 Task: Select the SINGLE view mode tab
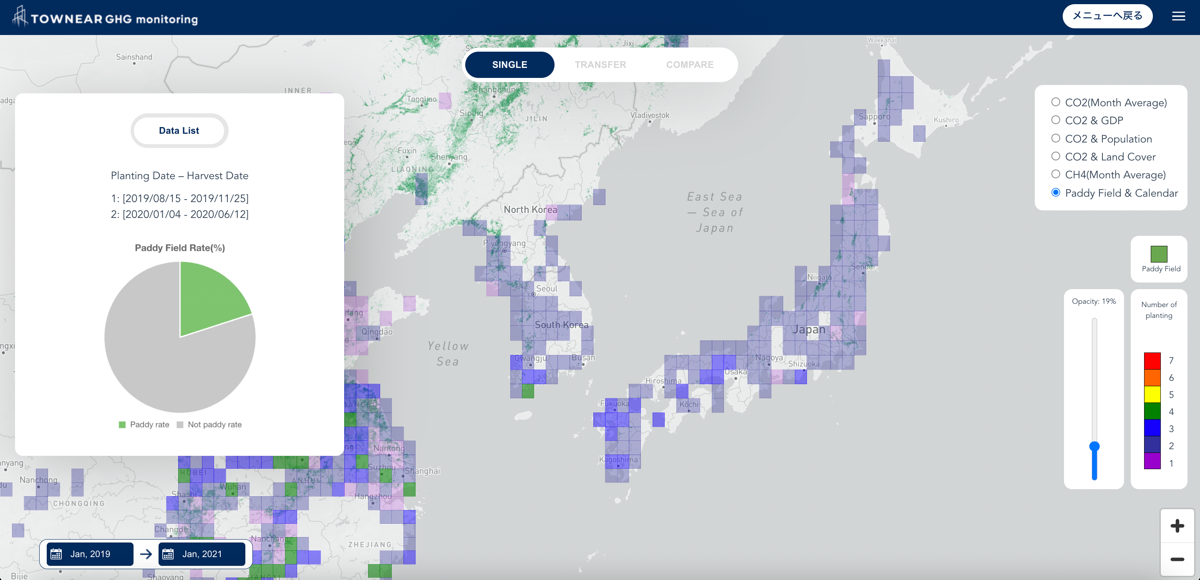click(x=509, y=64)
